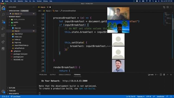Screen dimensions: 174x98
Task: Open editor more actions ellipsis
Action: [171, 7]
